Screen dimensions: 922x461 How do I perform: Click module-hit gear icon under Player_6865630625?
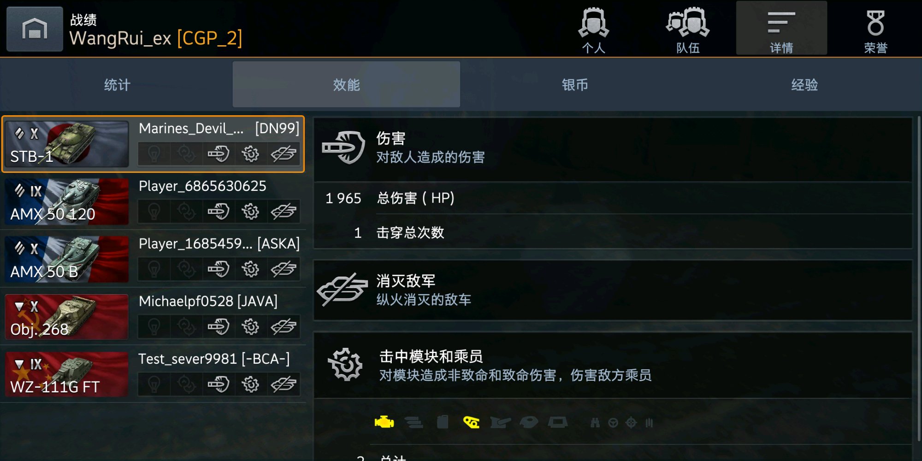click(251, 212)
